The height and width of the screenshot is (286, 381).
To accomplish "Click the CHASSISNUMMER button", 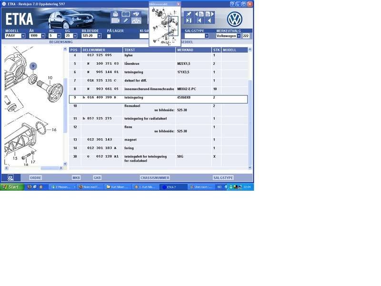I will tap(155, 177).
